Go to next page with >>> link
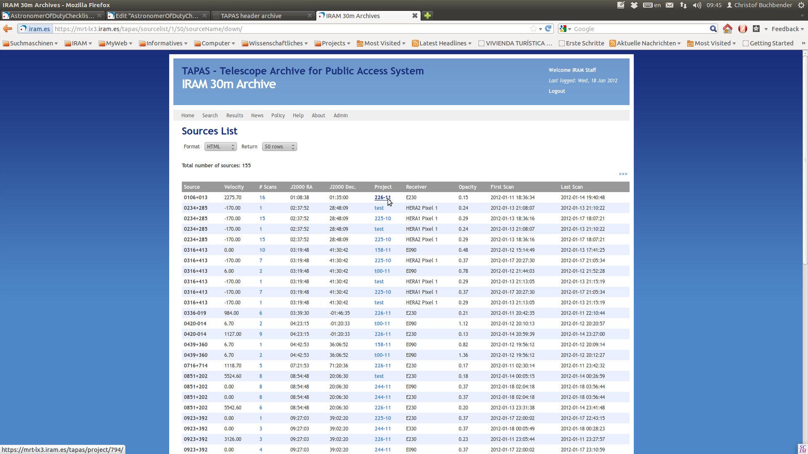 [623, 174]
